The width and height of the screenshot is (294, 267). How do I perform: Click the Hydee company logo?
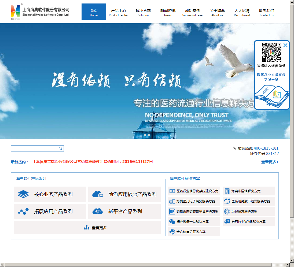tap(40, 12)
